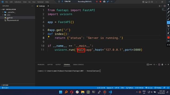170x95 pixels.
Task: Open the recorder hamburger menu
Action: click(59, 2)
